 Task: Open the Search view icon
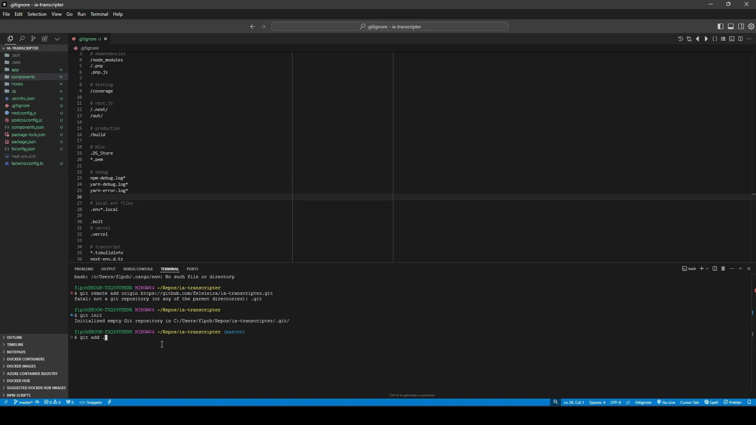click(x=22, y=39)
